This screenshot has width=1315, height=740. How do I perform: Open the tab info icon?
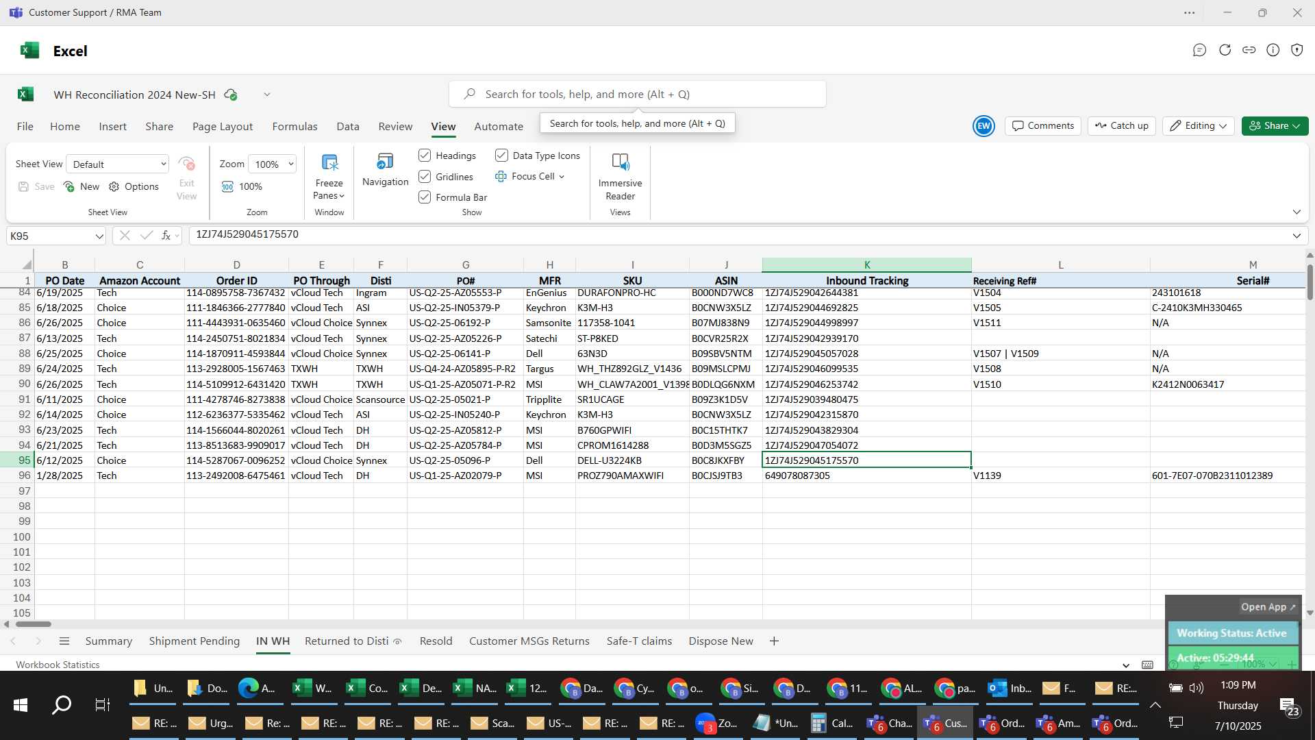[1273, 50]
